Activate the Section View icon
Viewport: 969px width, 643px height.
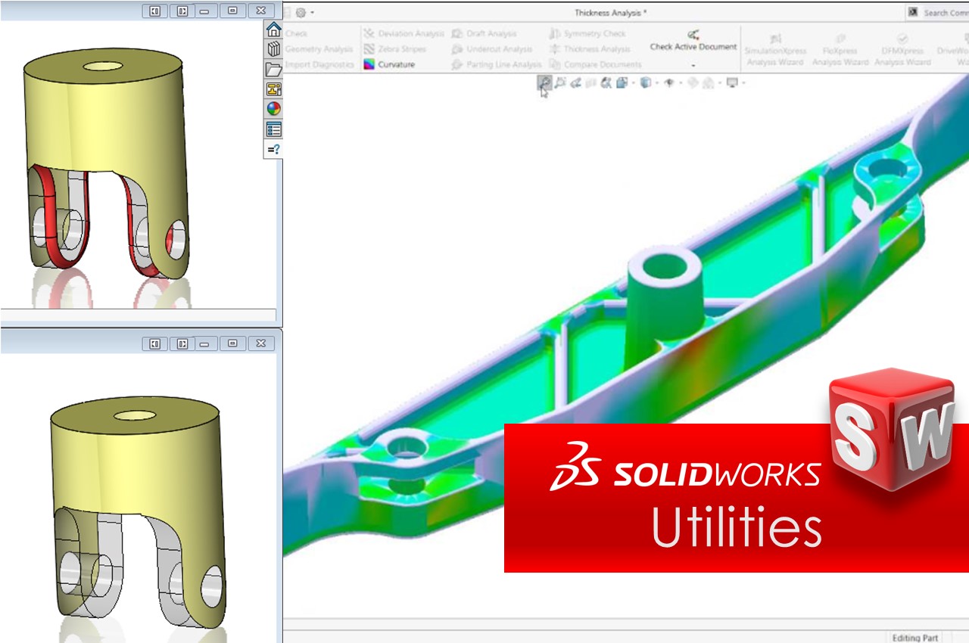click(590, 82)
